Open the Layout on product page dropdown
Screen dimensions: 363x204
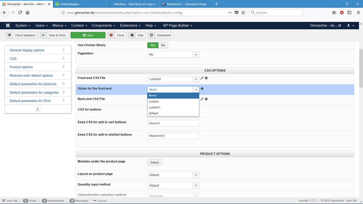point(173,175)
